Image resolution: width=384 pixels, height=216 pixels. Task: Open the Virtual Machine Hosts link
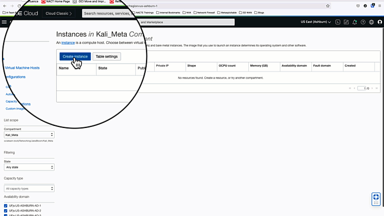point(23,68)
